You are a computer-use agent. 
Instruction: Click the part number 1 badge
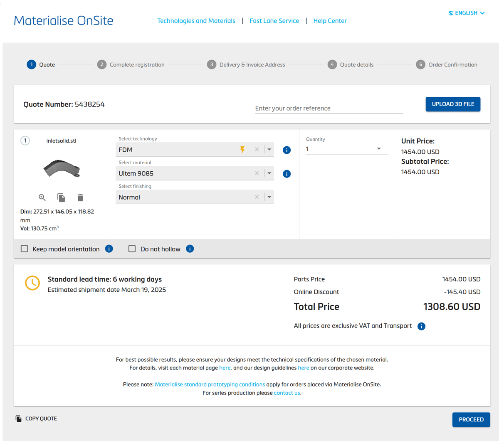point(25,140)
